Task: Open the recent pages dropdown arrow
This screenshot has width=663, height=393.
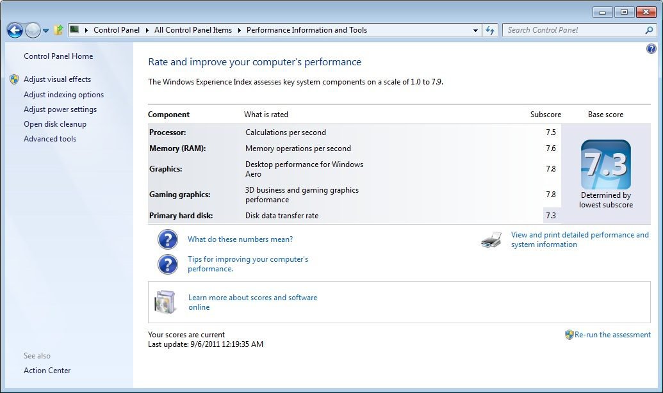Action: point(45,31)
